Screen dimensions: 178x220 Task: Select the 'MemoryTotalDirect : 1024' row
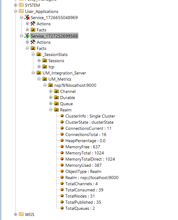[90, 159]
